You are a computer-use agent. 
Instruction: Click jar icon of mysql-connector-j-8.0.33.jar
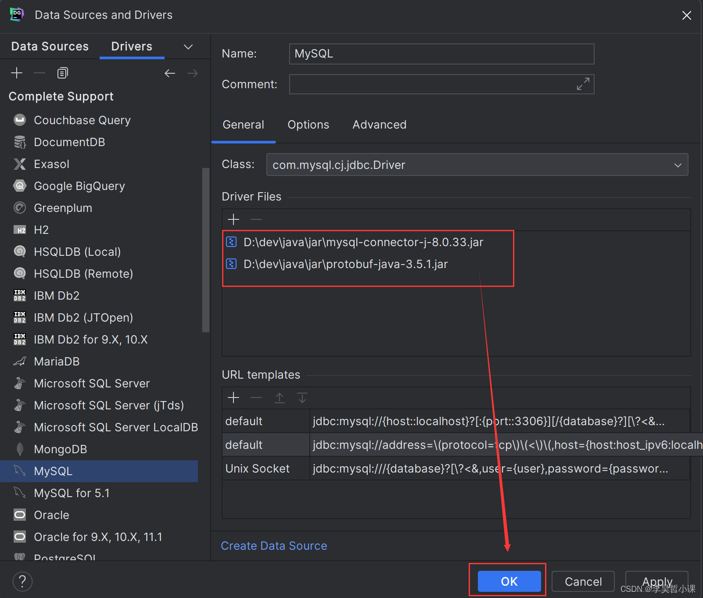[231, 242]
